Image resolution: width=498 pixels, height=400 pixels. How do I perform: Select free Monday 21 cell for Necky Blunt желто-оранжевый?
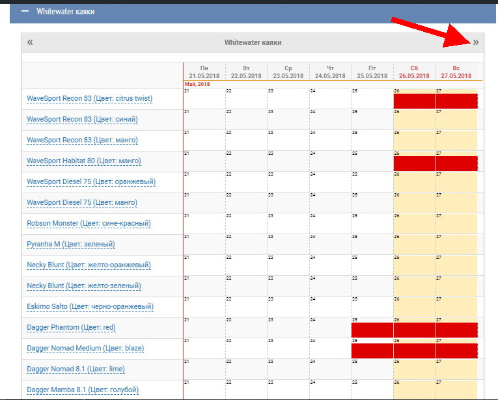coord(204,265)
